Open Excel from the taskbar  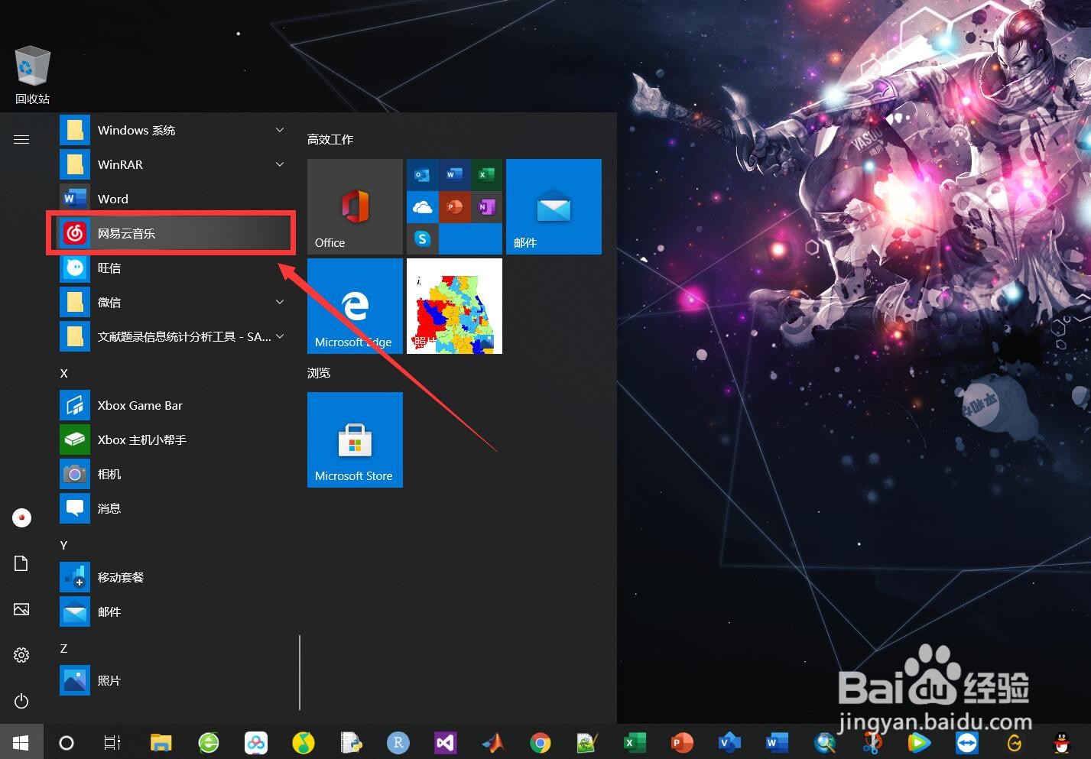(x=635, y=742)
